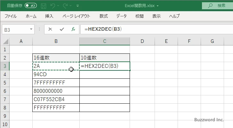Click empty cell next to 7FFFFFFFFF

pos(105,83)
